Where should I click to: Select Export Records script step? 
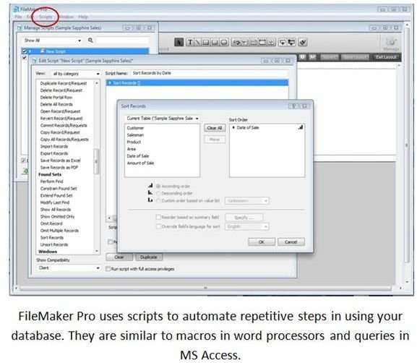[54, 153]
